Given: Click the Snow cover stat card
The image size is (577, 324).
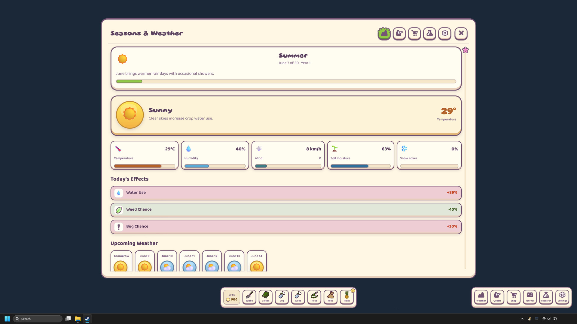Looking at the screenshot, I should [429, 155].
